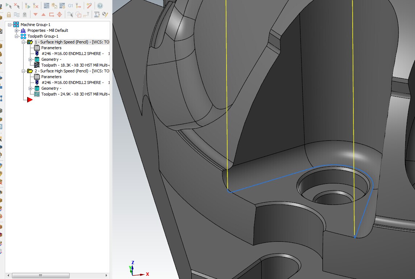Image resolution: width=415 pixels, height=279 pixels.
Task: Open the toolpaths manager Help icon
Action: 100,5
